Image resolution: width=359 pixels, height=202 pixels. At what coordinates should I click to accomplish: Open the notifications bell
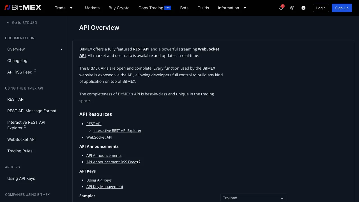tap(281, 8)
